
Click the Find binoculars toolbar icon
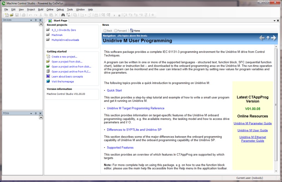pyautogui.click(x=63, y=15)
